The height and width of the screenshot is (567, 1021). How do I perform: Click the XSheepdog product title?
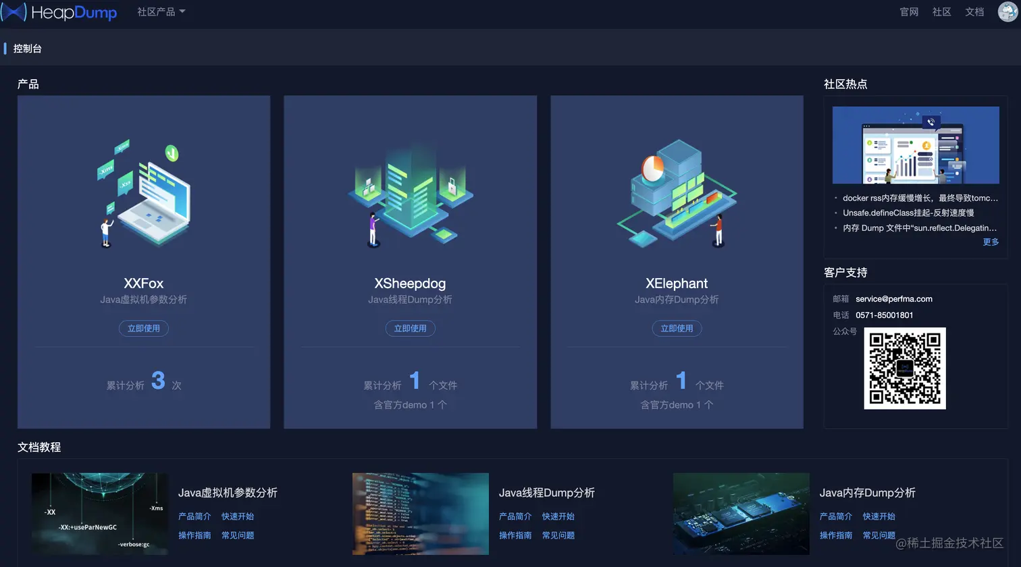411,283
